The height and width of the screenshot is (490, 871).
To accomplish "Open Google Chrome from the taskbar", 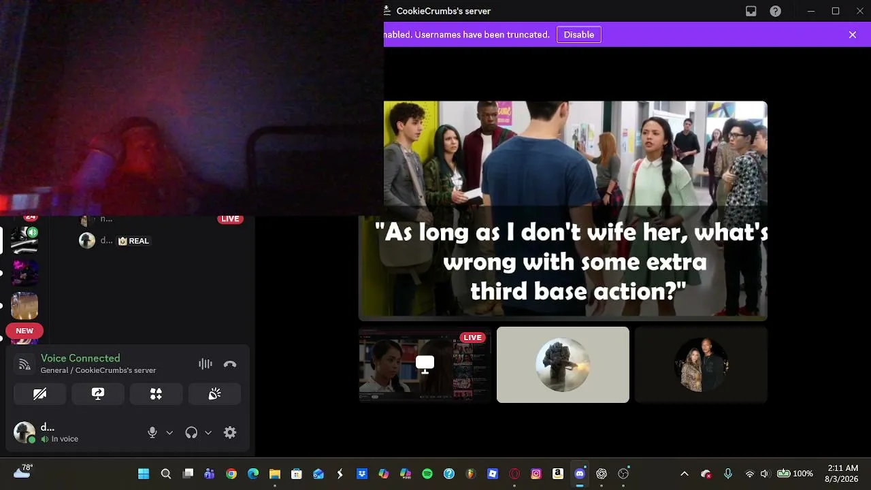I will click(x=231, y=474).
